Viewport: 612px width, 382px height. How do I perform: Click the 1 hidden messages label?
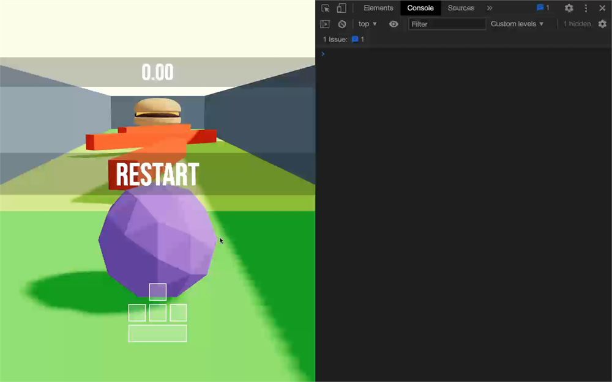coord(577,24)
